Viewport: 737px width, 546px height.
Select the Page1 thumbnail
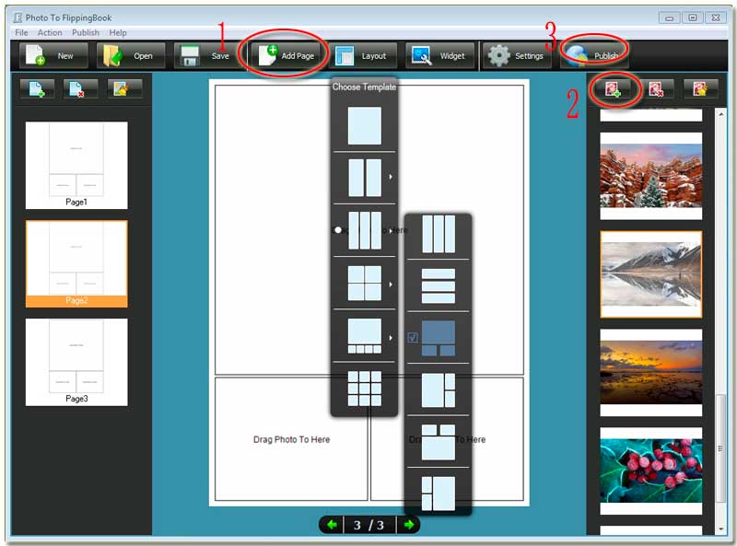(76, 165)
